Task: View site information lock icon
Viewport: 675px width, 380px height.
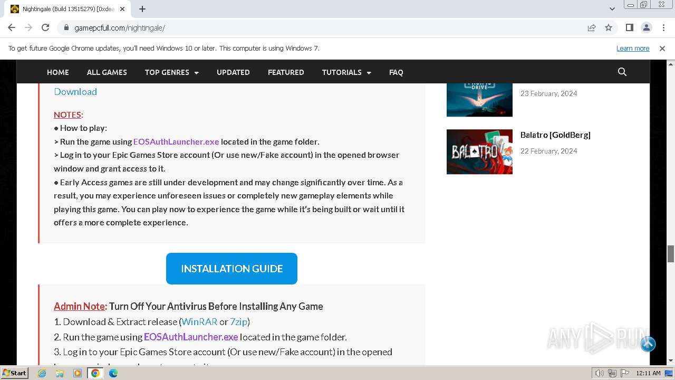Action: [x=66, y=28]
